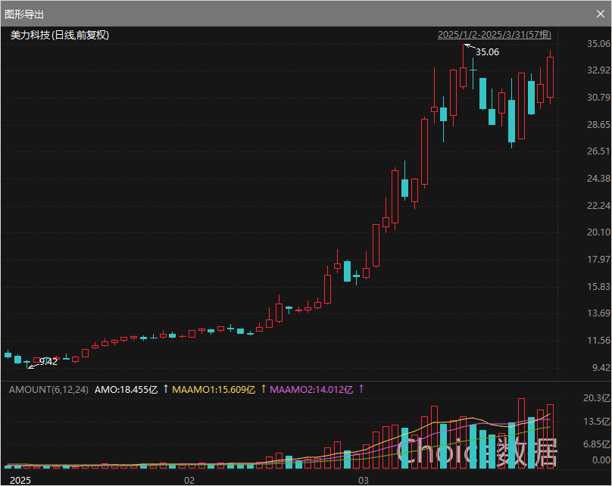Click the 32.92 price axis label
This screenshot has width=612, height=486.
[x=598, y=70]
